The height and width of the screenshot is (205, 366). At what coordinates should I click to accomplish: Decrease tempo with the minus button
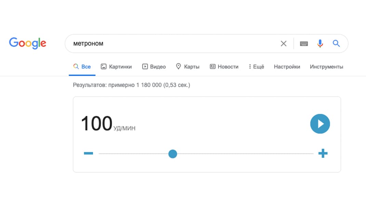[88, 153]
